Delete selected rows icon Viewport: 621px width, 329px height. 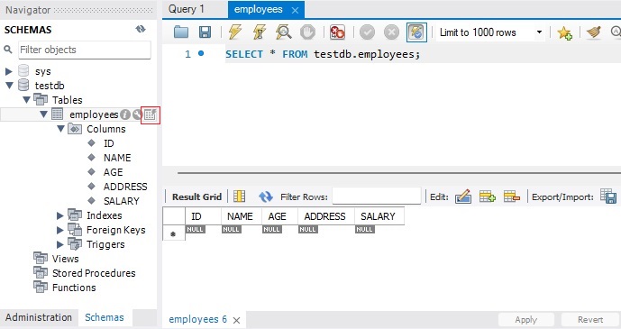click(511, 196)
